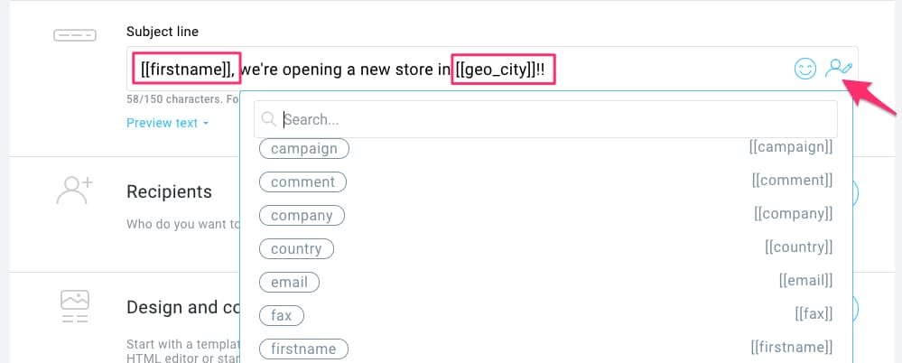Viewport: 902px width, 363px height.
Task: Click the Recipients add-person icon
Action: pos(75,191)
